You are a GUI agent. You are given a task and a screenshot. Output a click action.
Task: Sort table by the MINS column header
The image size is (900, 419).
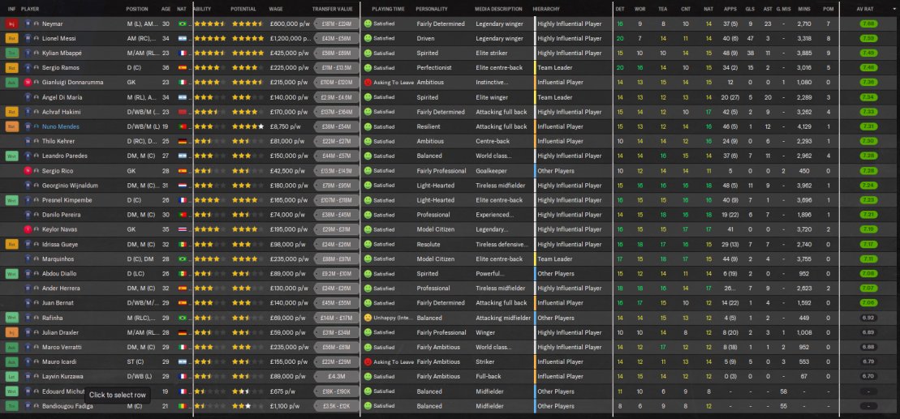(x=803, y=9)
